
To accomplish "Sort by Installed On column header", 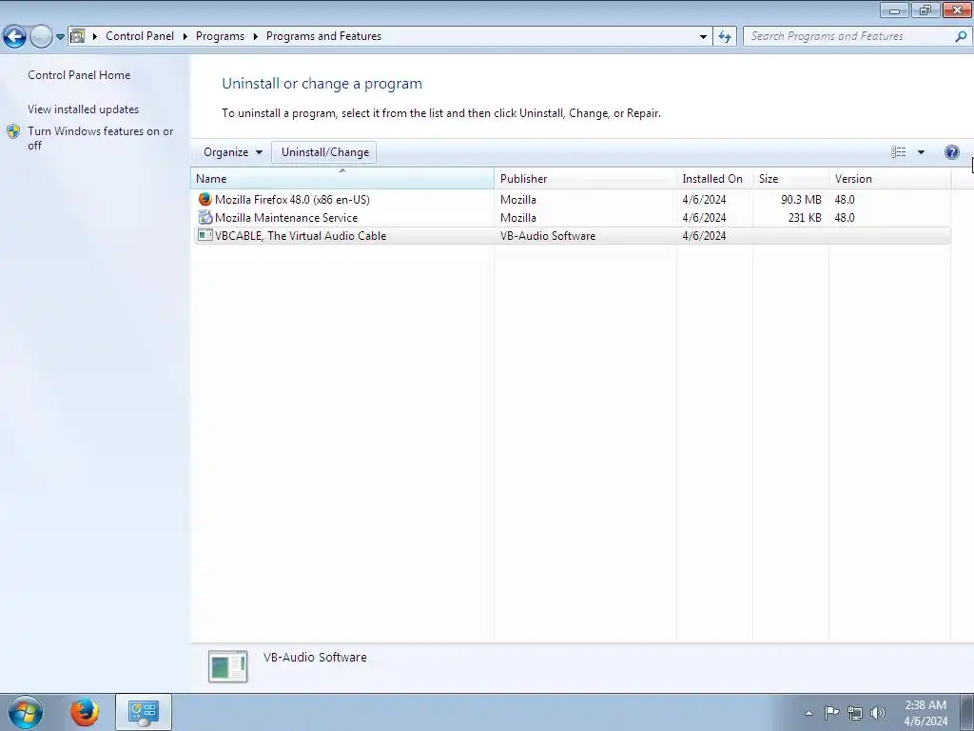I will pos(714,178).
